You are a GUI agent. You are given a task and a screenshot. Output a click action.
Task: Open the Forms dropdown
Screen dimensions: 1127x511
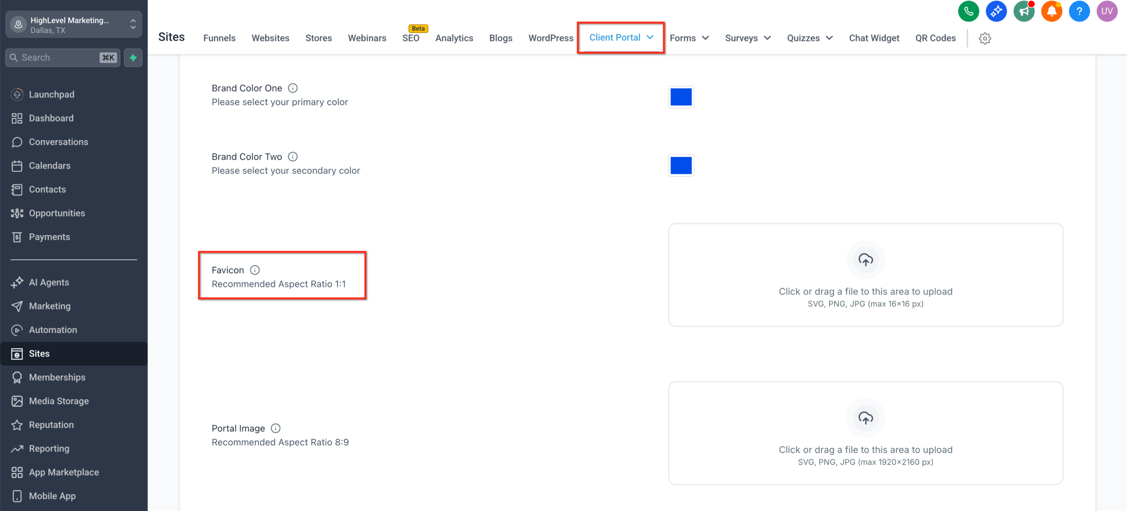689,38
